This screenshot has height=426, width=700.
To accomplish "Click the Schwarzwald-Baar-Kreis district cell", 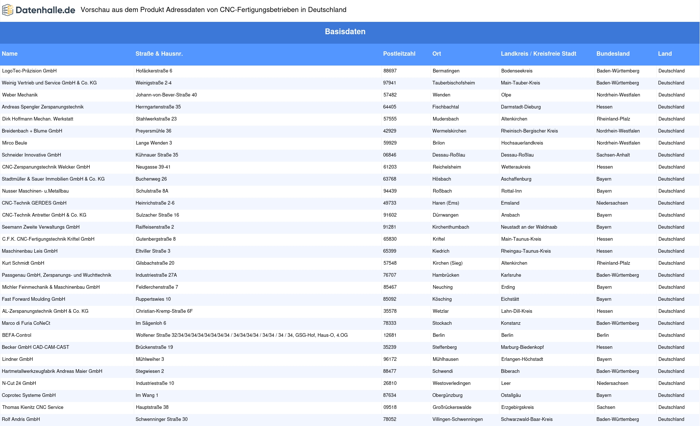I will coord(527,419).
